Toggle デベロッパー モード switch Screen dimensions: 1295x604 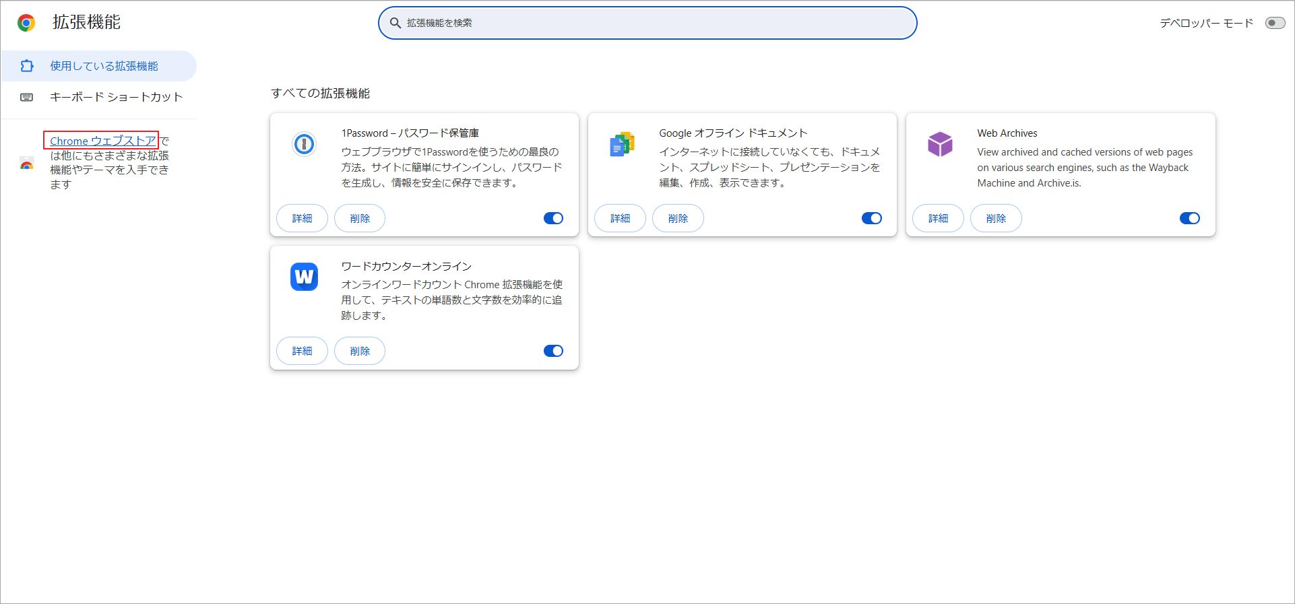[x=1275, y=23]
